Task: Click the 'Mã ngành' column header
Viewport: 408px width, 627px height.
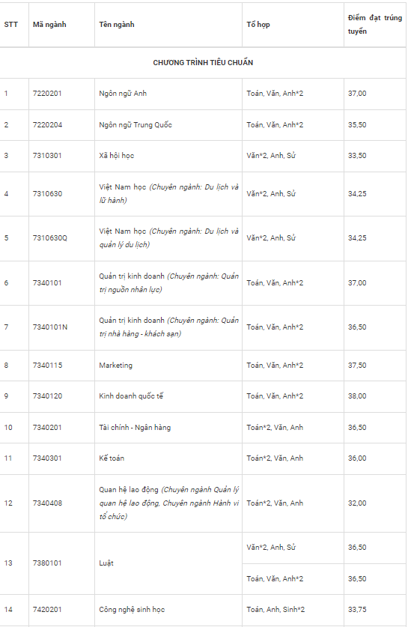Action: point(49,25)
